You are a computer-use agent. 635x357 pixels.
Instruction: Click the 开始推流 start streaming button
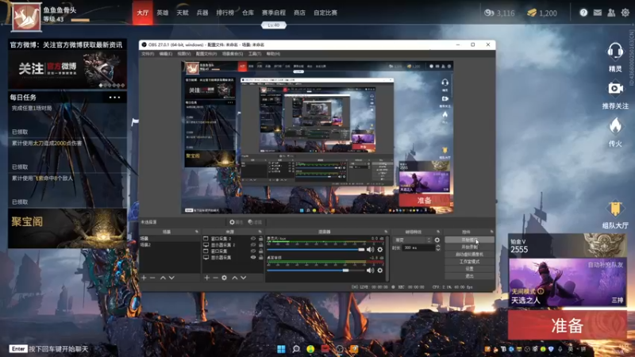(x=469, y=240)
